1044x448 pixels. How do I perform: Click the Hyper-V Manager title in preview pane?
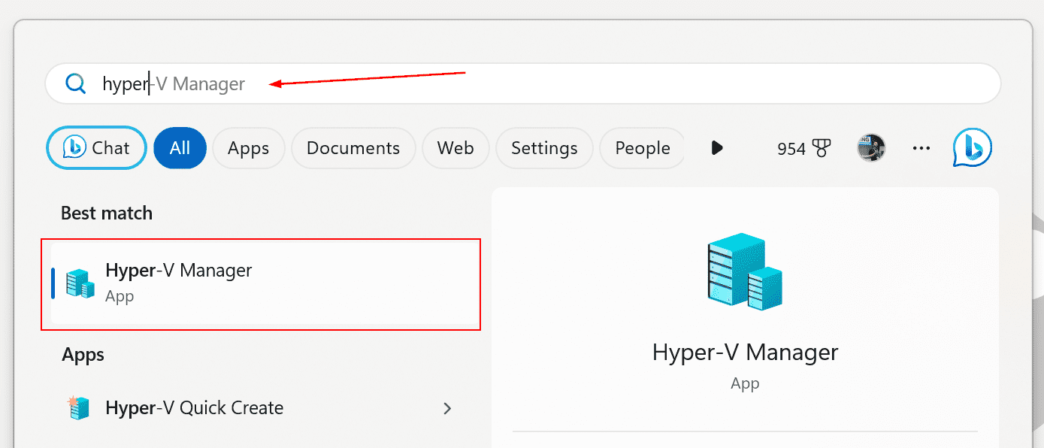[745, 352]
